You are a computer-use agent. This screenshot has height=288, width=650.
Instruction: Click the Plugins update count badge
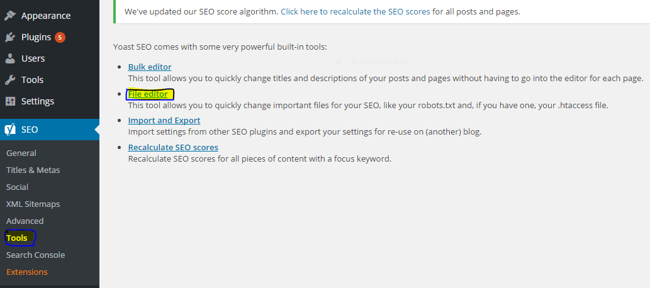(x=60, y=37)
